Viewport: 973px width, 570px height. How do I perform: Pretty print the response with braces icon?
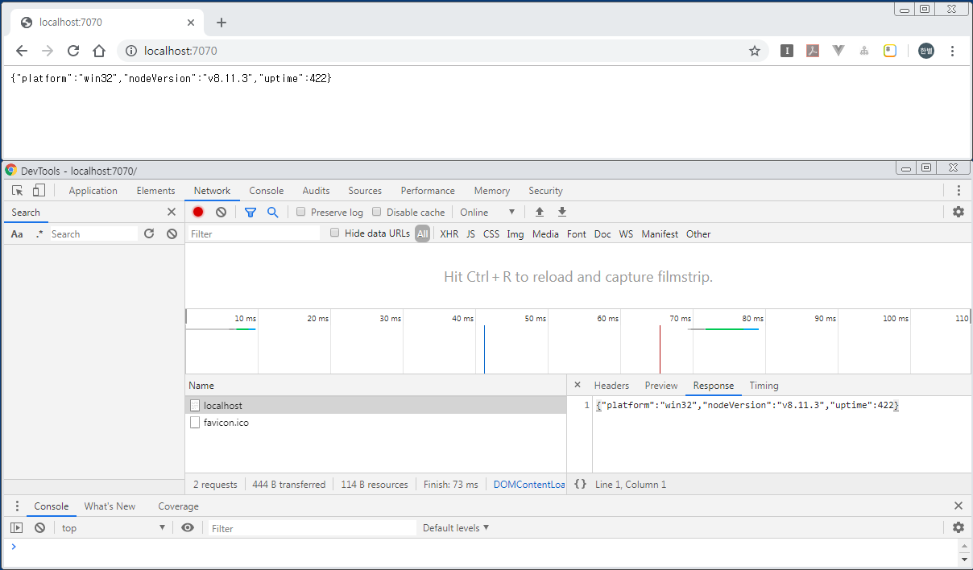tap(580, 485)
